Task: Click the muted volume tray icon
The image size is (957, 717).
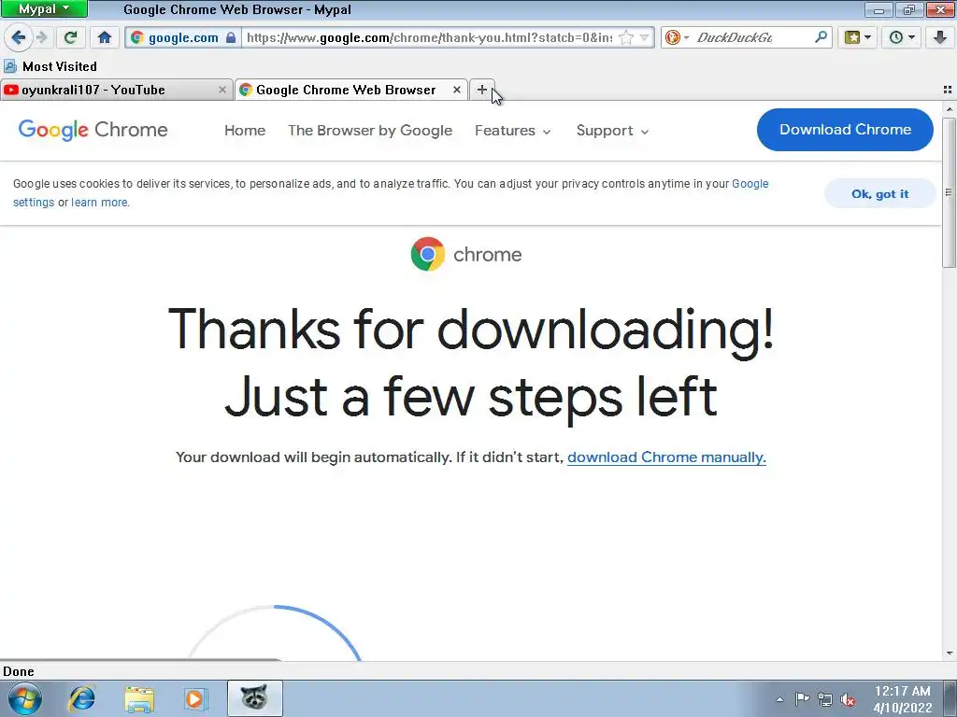Action: coord(848,700)
